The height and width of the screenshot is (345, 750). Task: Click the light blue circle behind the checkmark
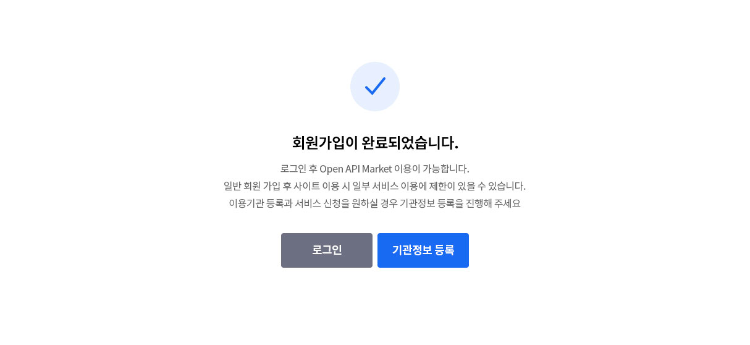[375, 87]
